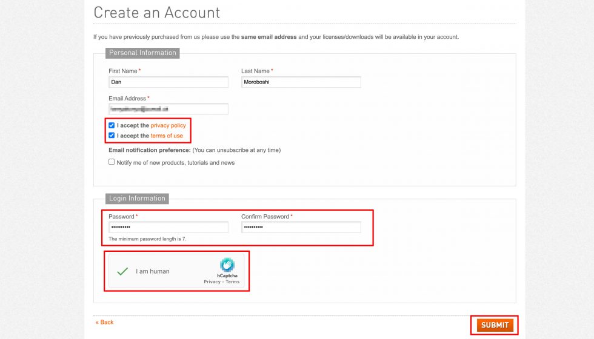Click the Create an Account heading

tap(157, 12)
